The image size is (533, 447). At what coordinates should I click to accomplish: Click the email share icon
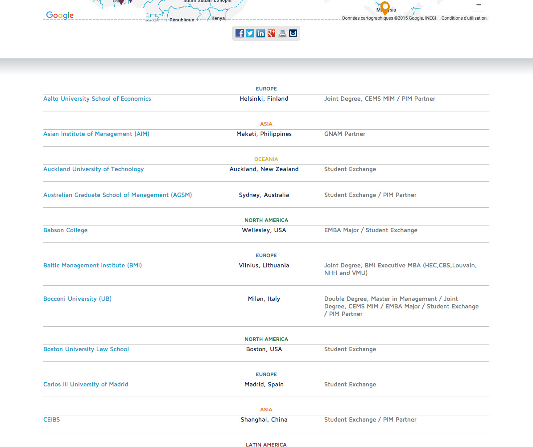[293, 33]
